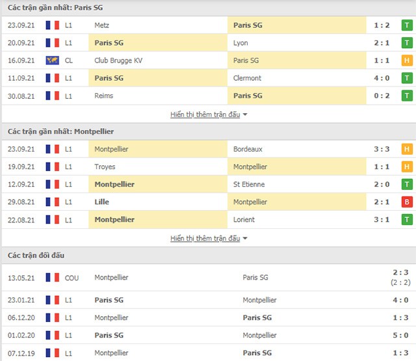Click the green T badge for Lorient match
This screenshot has height=361, width=416.
[407, 219]
